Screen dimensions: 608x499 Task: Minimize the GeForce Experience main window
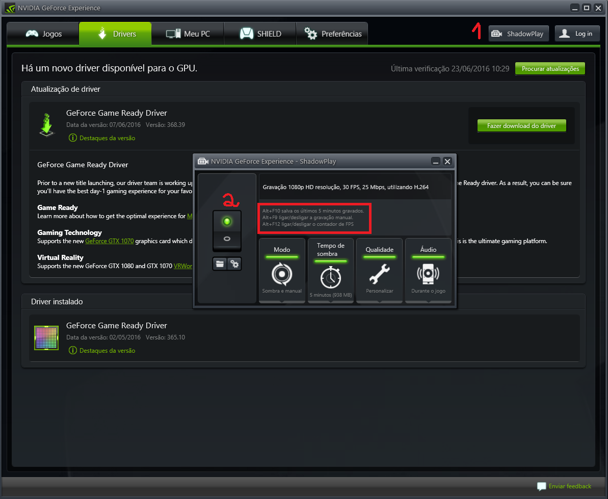coord(575,8)
